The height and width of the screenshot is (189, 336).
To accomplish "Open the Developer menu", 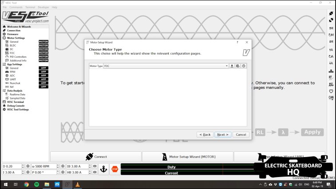I will click(x=43, y=7).
